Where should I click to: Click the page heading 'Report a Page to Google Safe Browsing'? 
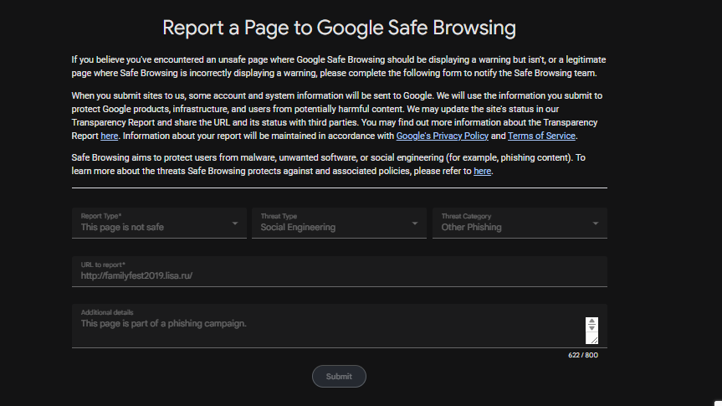pos(339,28)
